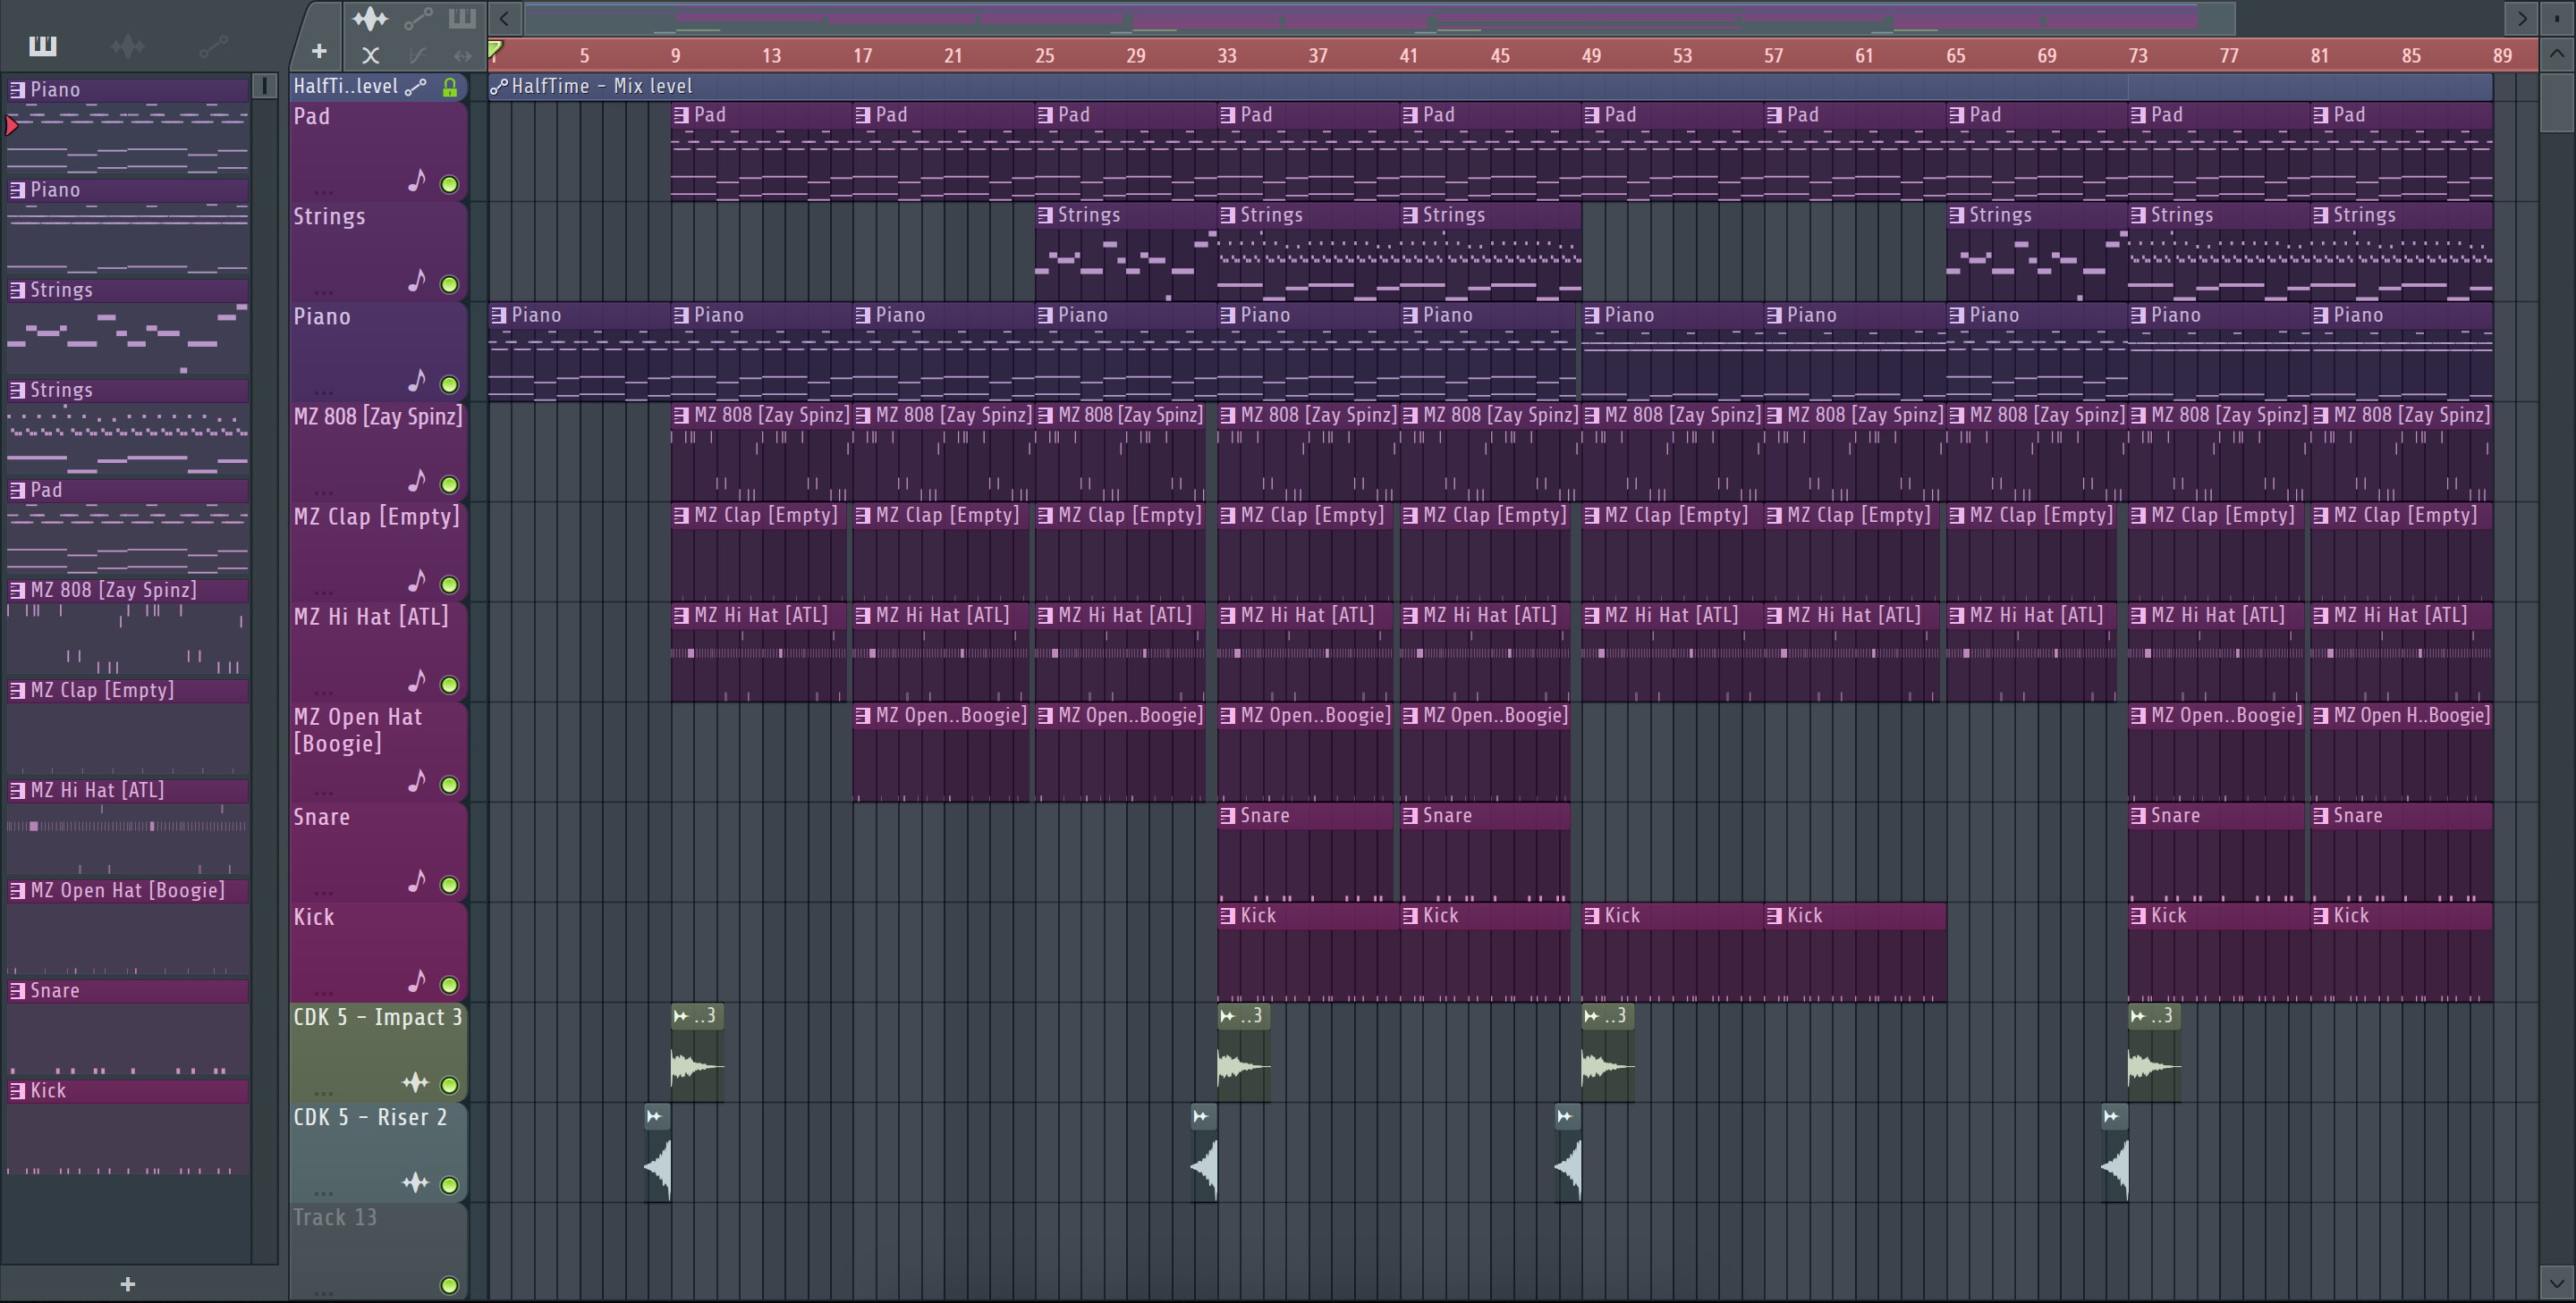Open menu of first Riser 2 audio clip
The height and width of the screenshot is (1303, 2576).
(x=654, y=1116)
